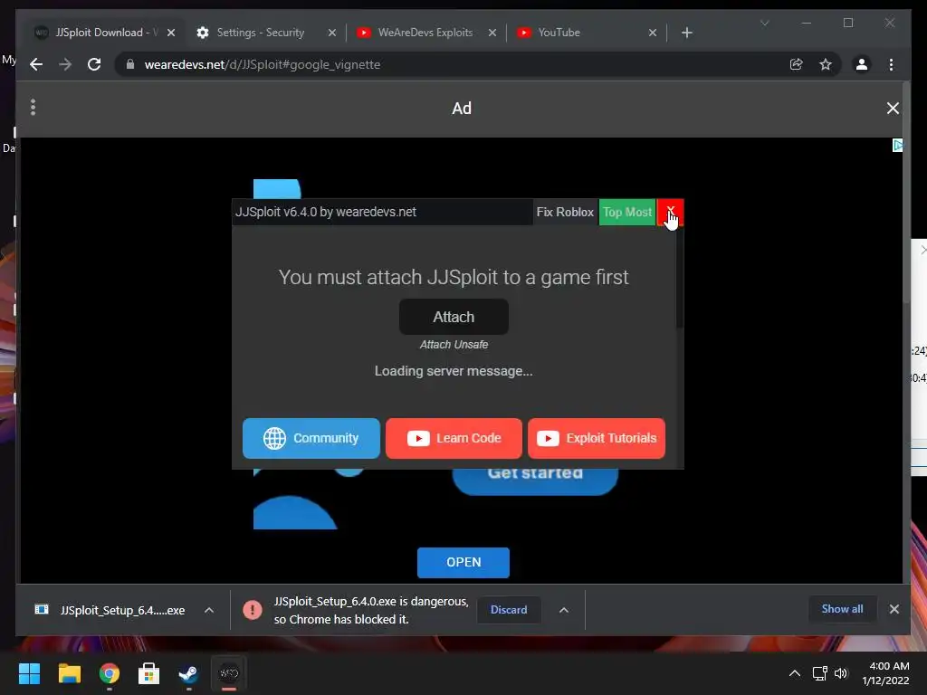This screenshot has height=695, width=927.
Task: Click the JJSploit window scrollbar
Action: (x=680, y=278)
